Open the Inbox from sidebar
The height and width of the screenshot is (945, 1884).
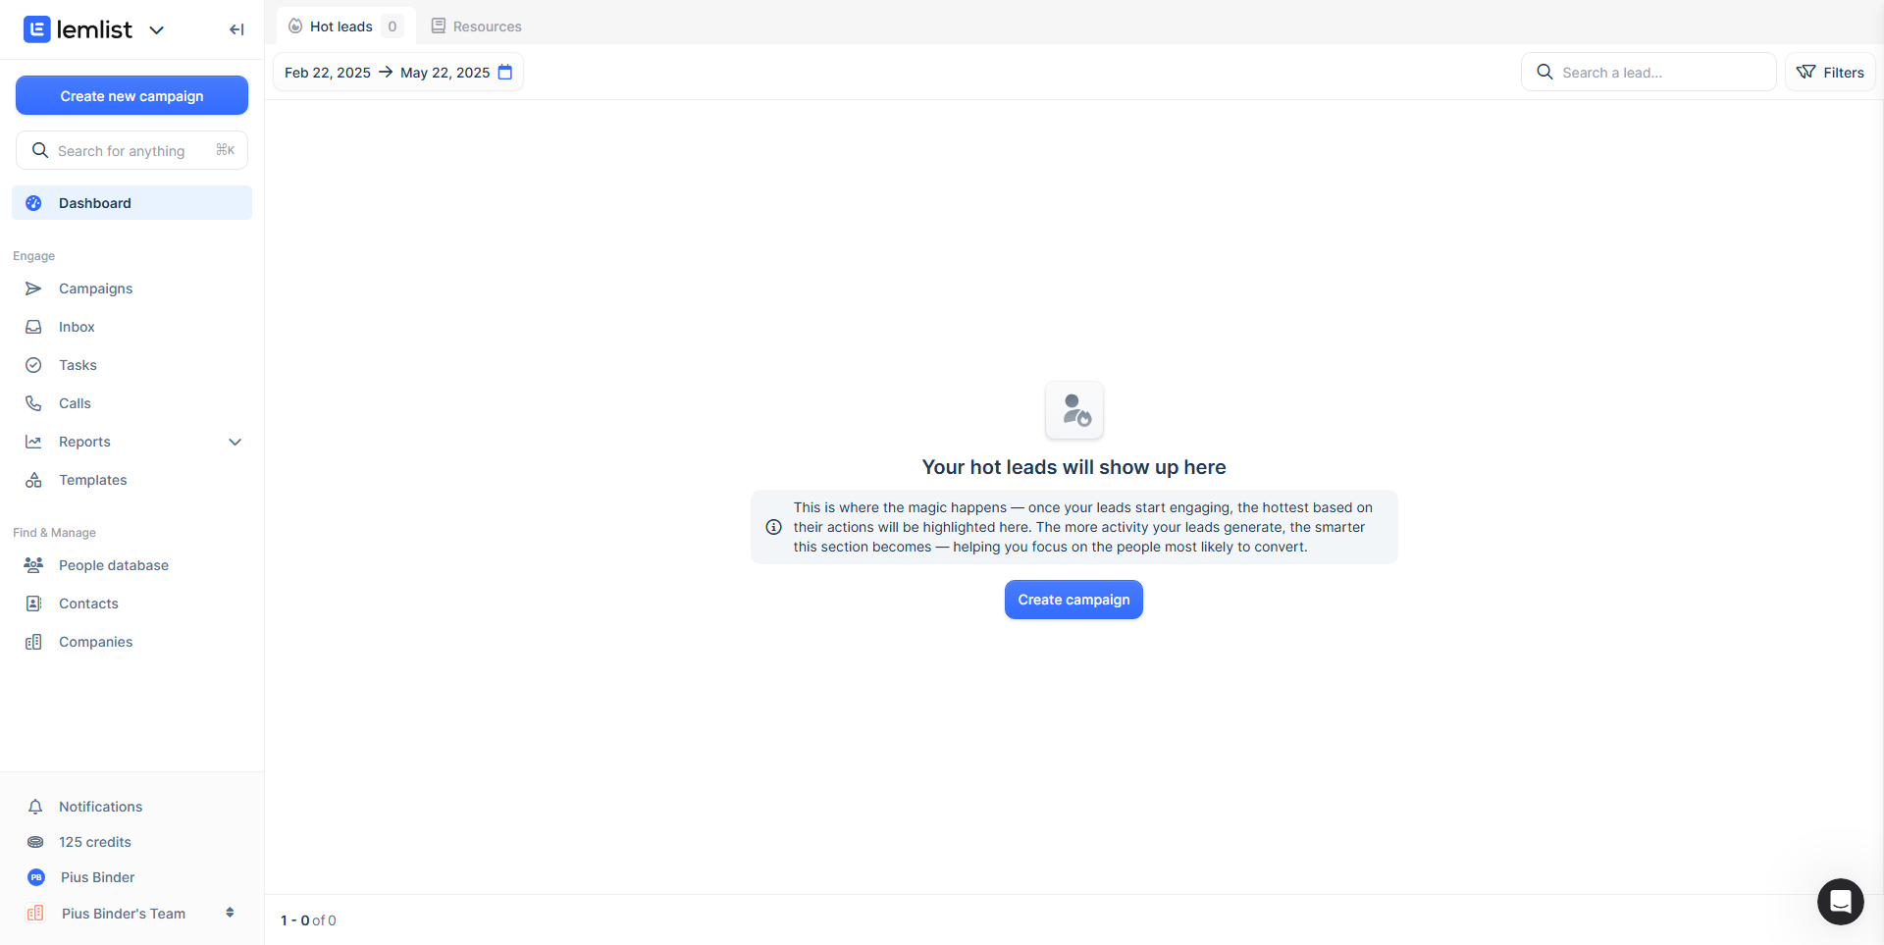tap(77, 327)
